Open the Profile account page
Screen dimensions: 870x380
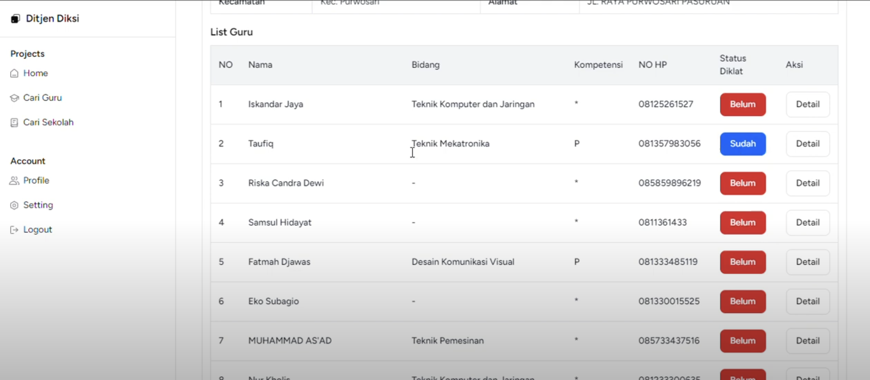tap(36, 181)
